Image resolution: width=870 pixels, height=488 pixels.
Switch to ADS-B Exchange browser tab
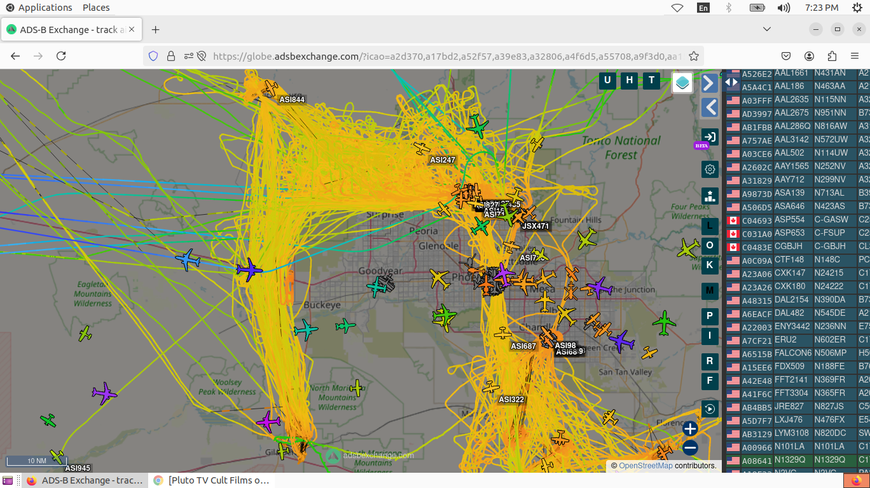tap(72, 30)
